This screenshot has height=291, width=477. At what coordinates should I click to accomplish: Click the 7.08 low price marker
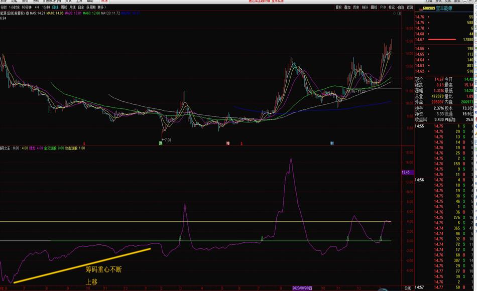[x=166, y=140]
